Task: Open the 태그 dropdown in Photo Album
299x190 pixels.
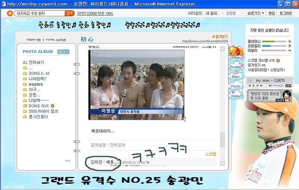Action: (x=63, y=52)
